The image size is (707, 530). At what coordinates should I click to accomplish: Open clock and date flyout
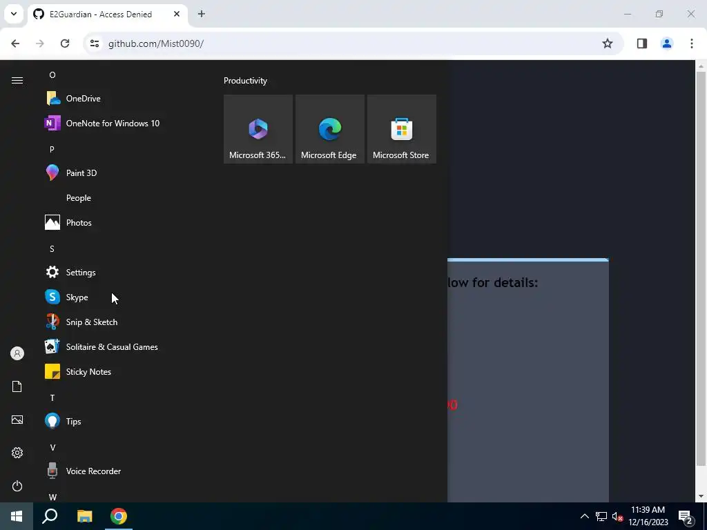648,516
